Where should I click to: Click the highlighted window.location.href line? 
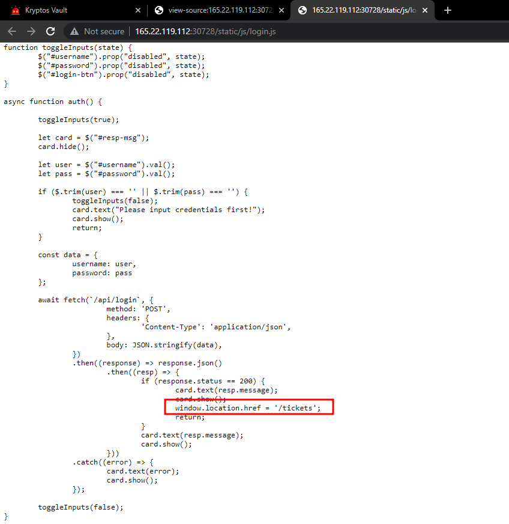(248, 408)
